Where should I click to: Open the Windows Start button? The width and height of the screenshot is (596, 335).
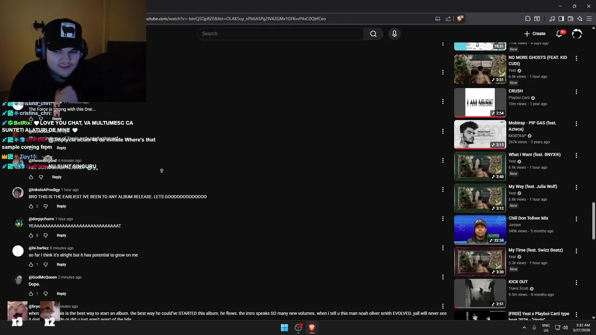[284, 328]
